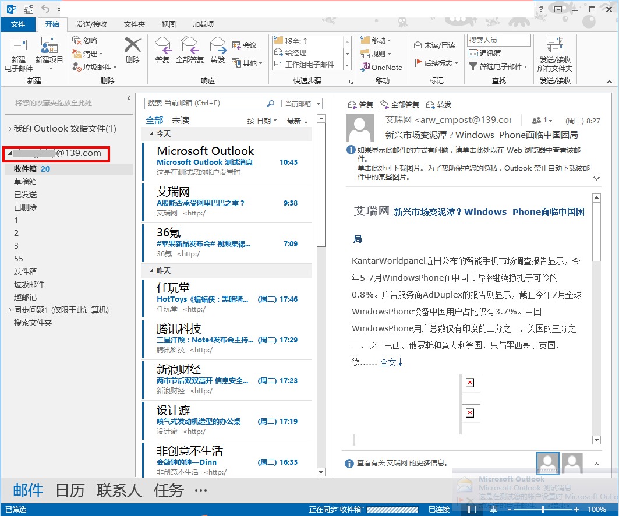Delete the selected message
This screenshot has height=516, width=619.
(x=133, y=52)
